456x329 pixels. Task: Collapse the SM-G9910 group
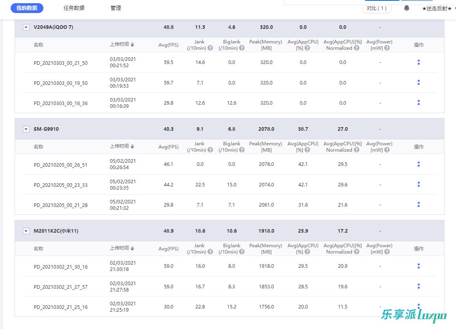click(x=26, y=129)
